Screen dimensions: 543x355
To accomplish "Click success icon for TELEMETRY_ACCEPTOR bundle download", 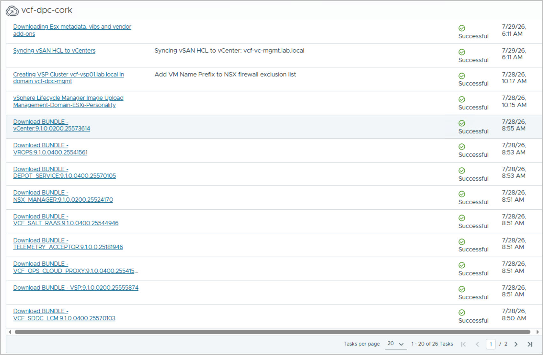I will [462, 242].
